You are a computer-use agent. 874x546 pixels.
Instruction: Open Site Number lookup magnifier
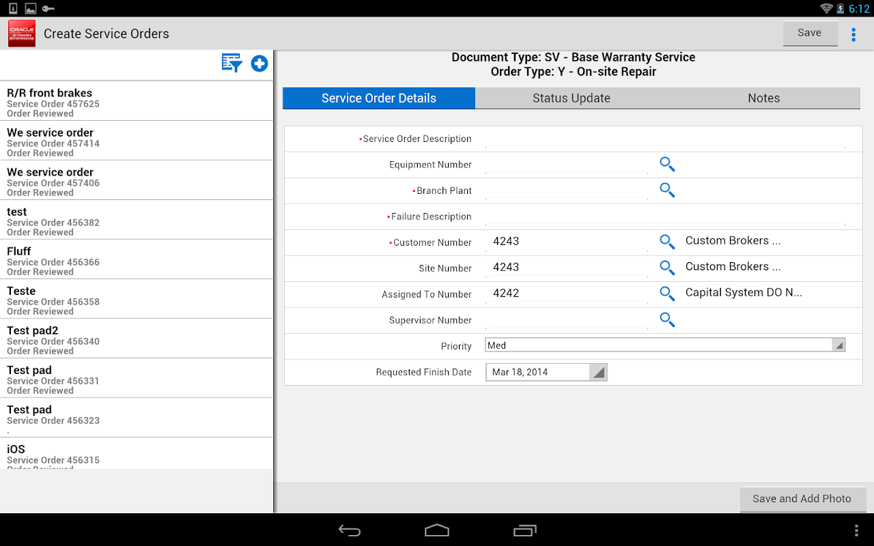point(667,268)
